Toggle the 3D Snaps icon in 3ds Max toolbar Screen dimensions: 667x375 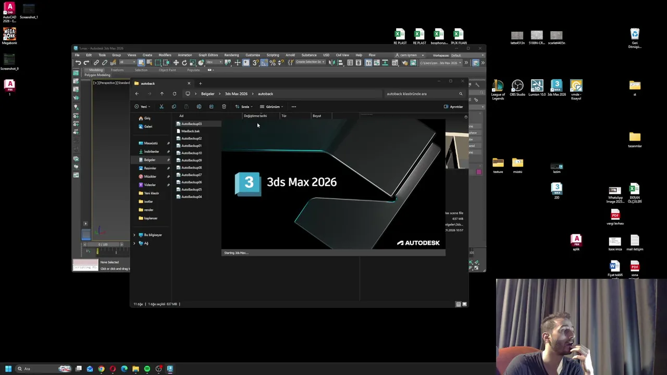click(x=255, y=63)
